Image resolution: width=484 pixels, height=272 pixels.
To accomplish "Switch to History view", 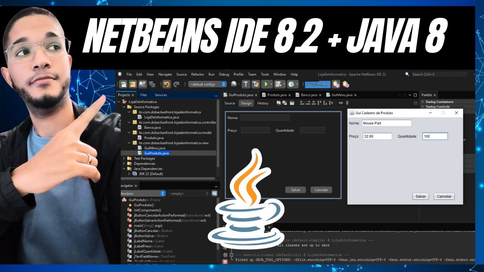I will click(263, 103).
